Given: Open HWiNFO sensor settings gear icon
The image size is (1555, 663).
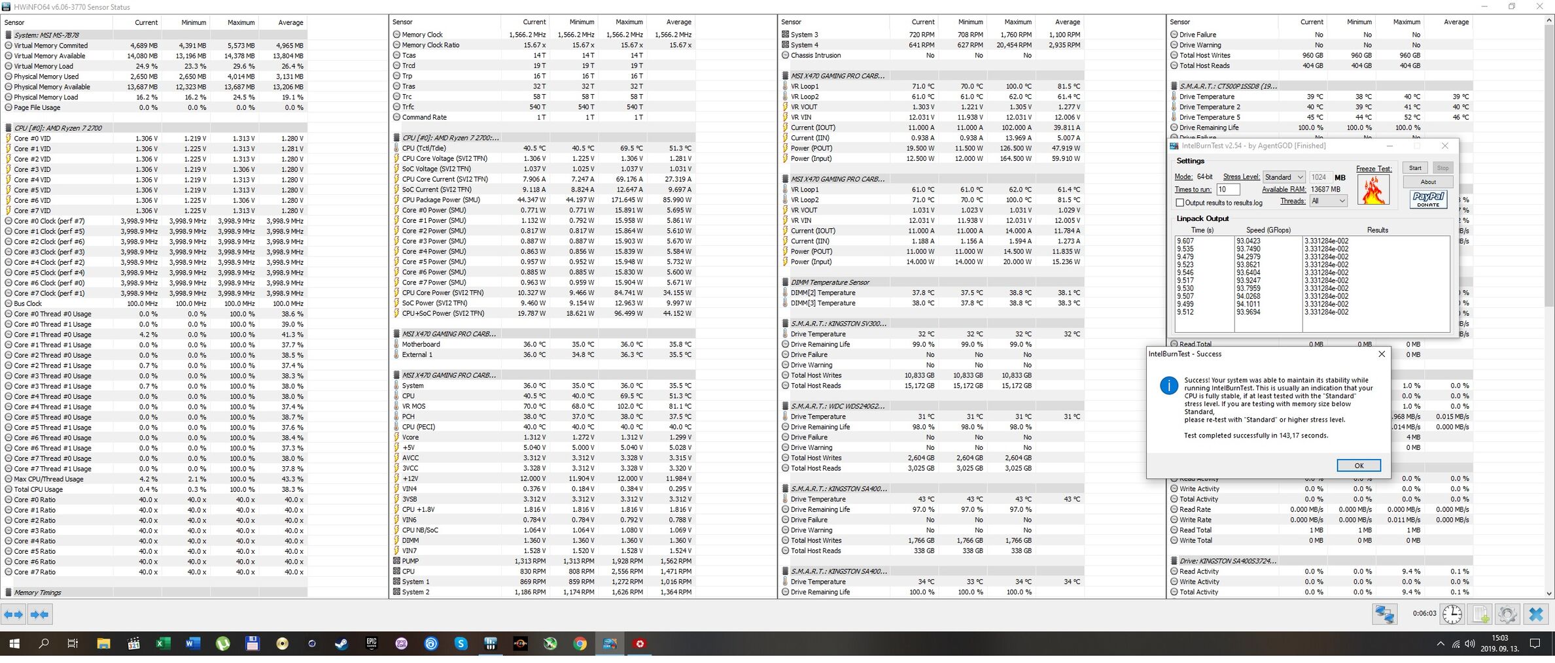Looking at the screenshot, I should click(1507, 615).
